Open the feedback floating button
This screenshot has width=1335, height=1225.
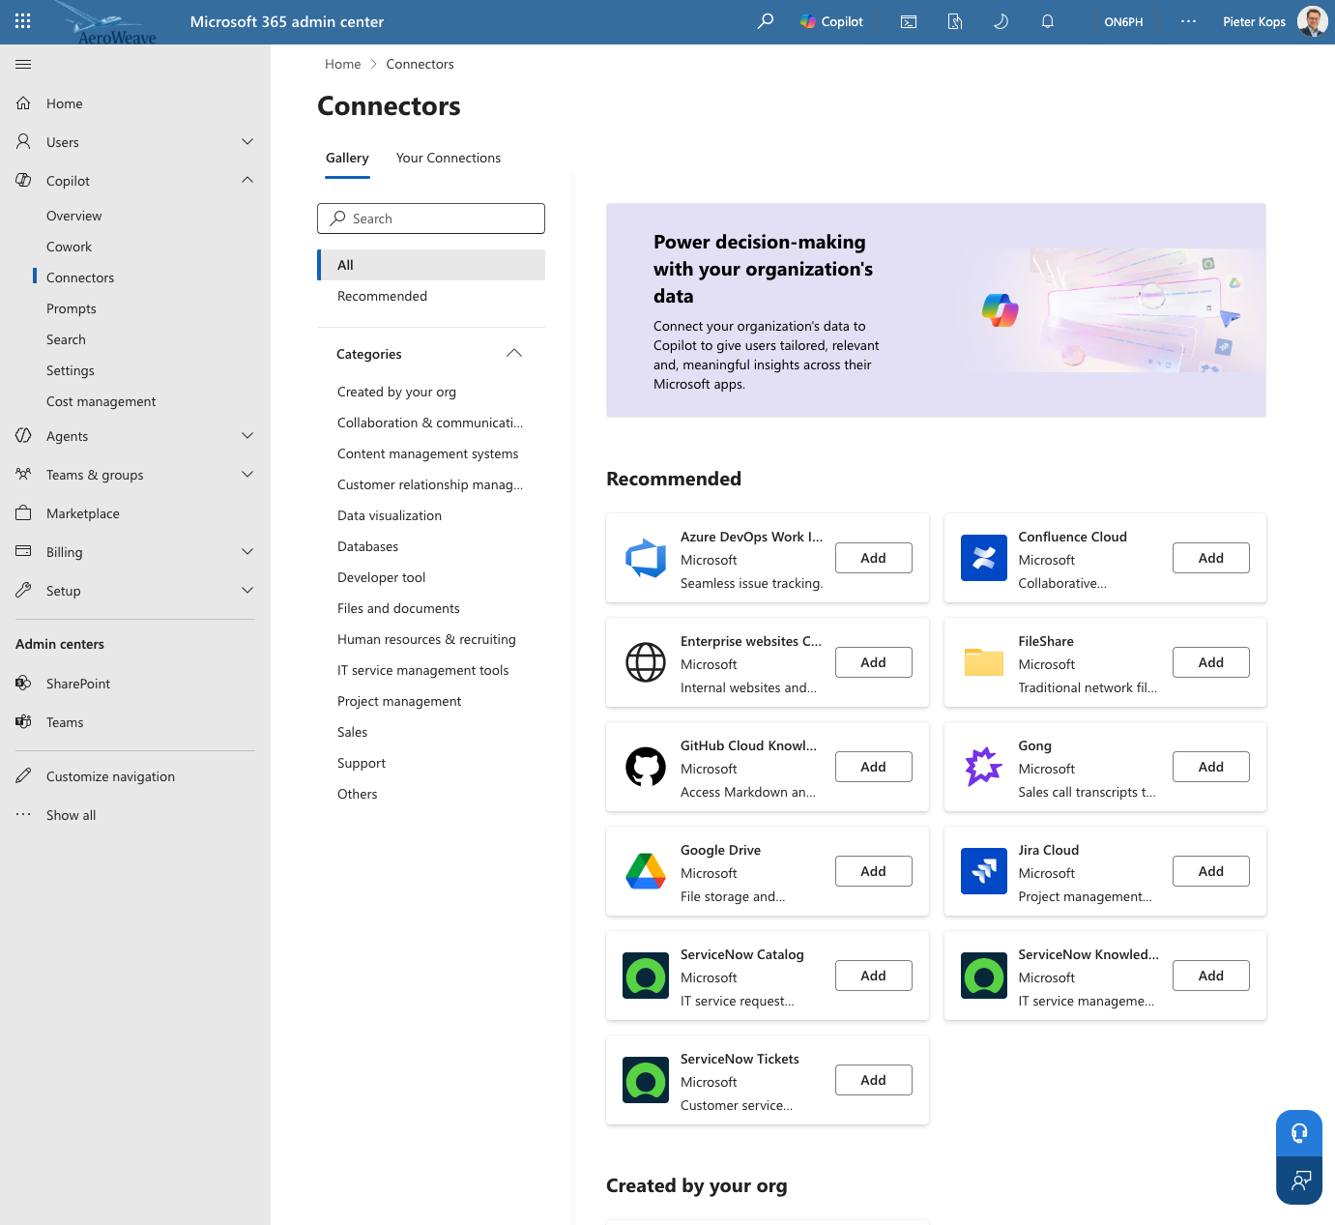point(1299,1181)
